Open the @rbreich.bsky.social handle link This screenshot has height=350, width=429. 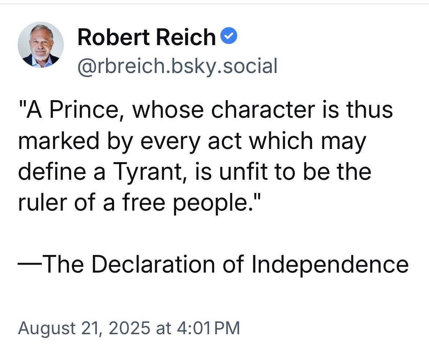coord(177,66)
